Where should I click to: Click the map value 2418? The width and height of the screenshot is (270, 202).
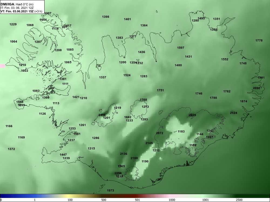102,115
